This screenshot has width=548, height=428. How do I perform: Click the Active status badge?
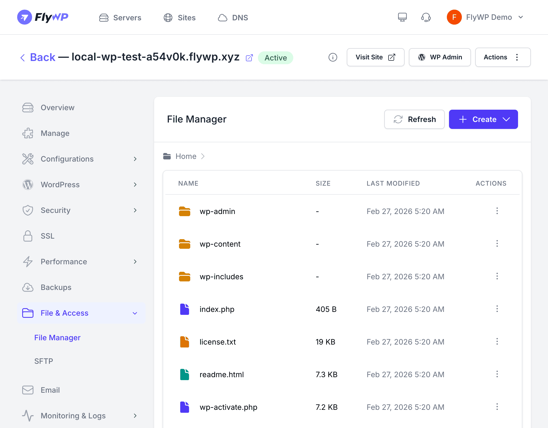pyautogui.click(x=275, y=58)
